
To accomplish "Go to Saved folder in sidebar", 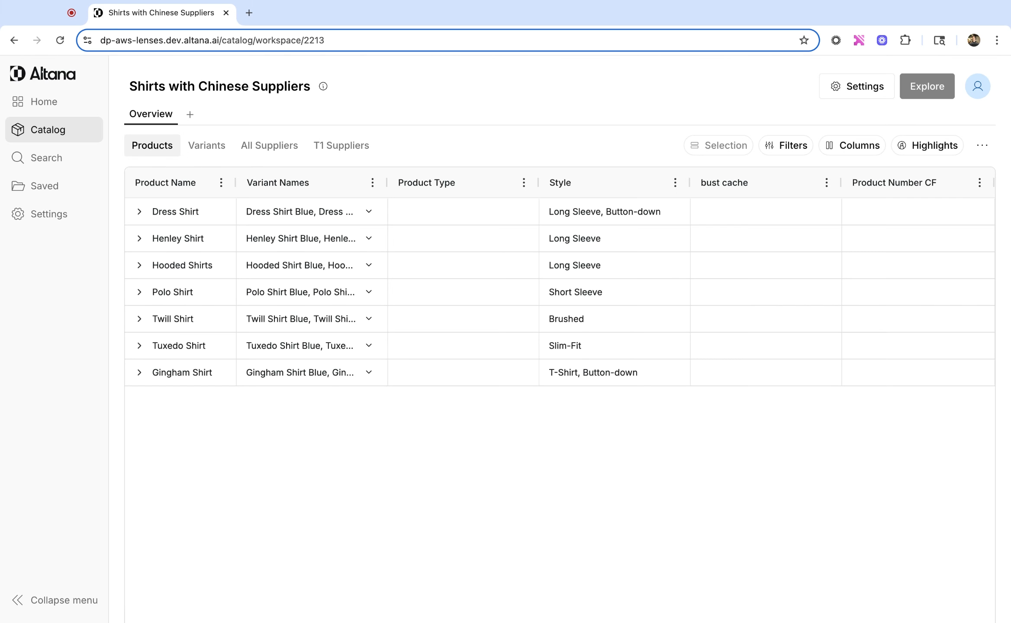I will (44, 186).
